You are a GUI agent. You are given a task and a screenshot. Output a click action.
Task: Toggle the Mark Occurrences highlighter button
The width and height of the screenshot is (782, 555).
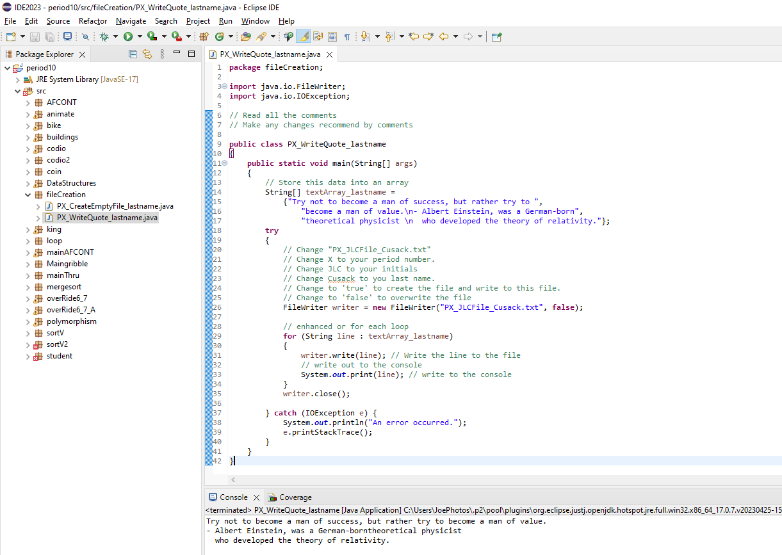tap(303, 37)
